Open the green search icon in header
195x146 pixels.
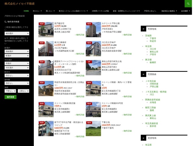188,4
